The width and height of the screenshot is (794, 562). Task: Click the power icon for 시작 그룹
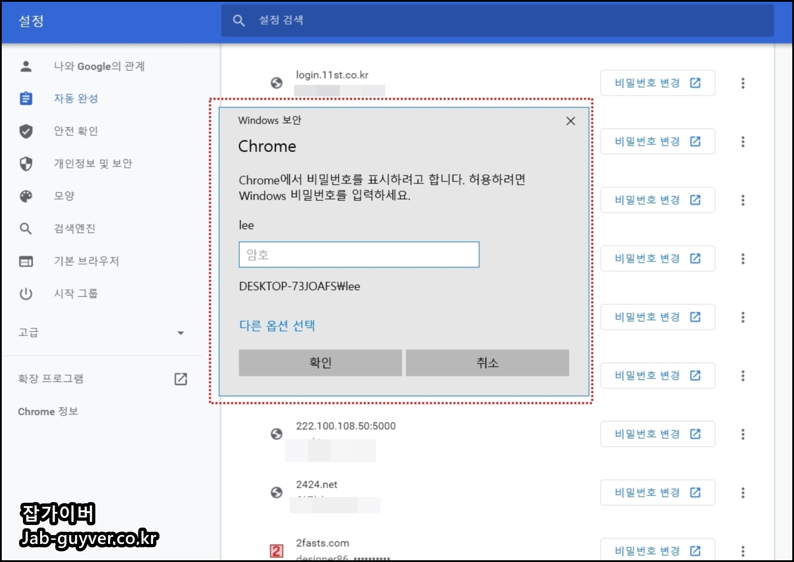click(x=26, y=293)
